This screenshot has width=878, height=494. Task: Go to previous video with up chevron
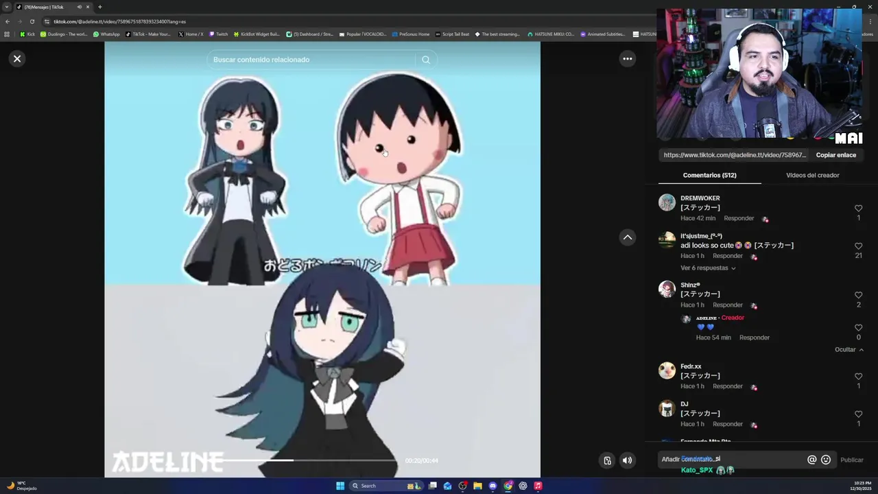[x=627, y=237]
